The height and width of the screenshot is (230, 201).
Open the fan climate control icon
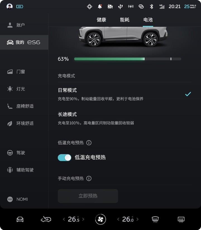click(100, 219)
